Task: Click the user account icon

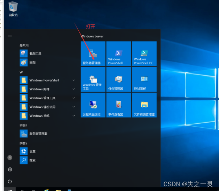Action: [10, 158]
